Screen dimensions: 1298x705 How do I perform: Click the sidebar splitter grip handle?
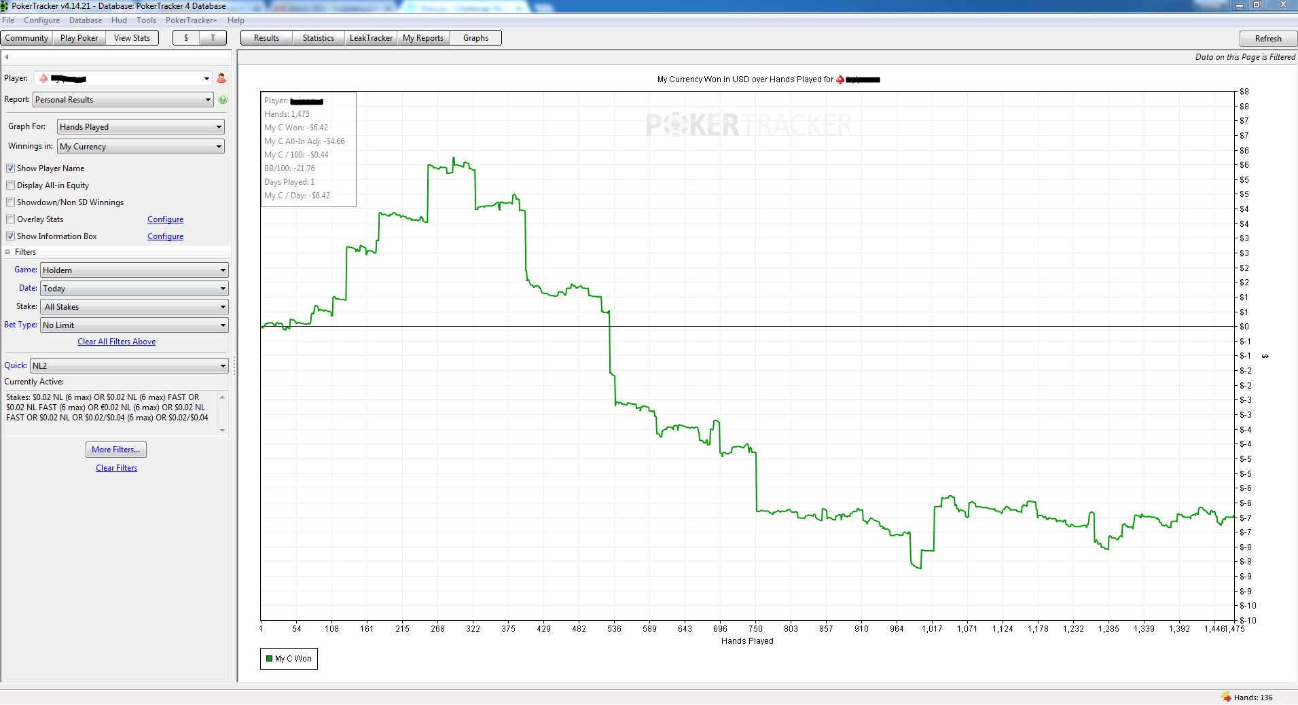235,366
